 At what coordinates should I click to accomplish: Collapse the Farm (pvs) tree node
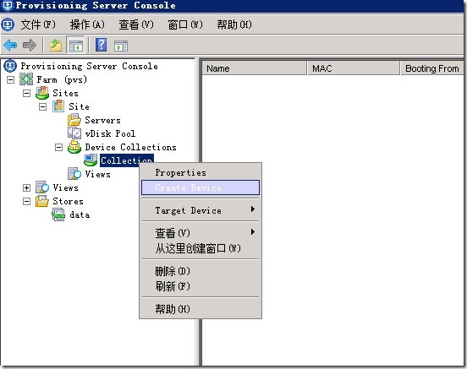(x=10, y=79)
